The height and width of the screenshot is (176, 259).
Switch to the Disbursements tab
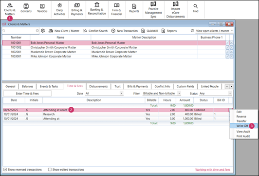[x=98, y=86]
